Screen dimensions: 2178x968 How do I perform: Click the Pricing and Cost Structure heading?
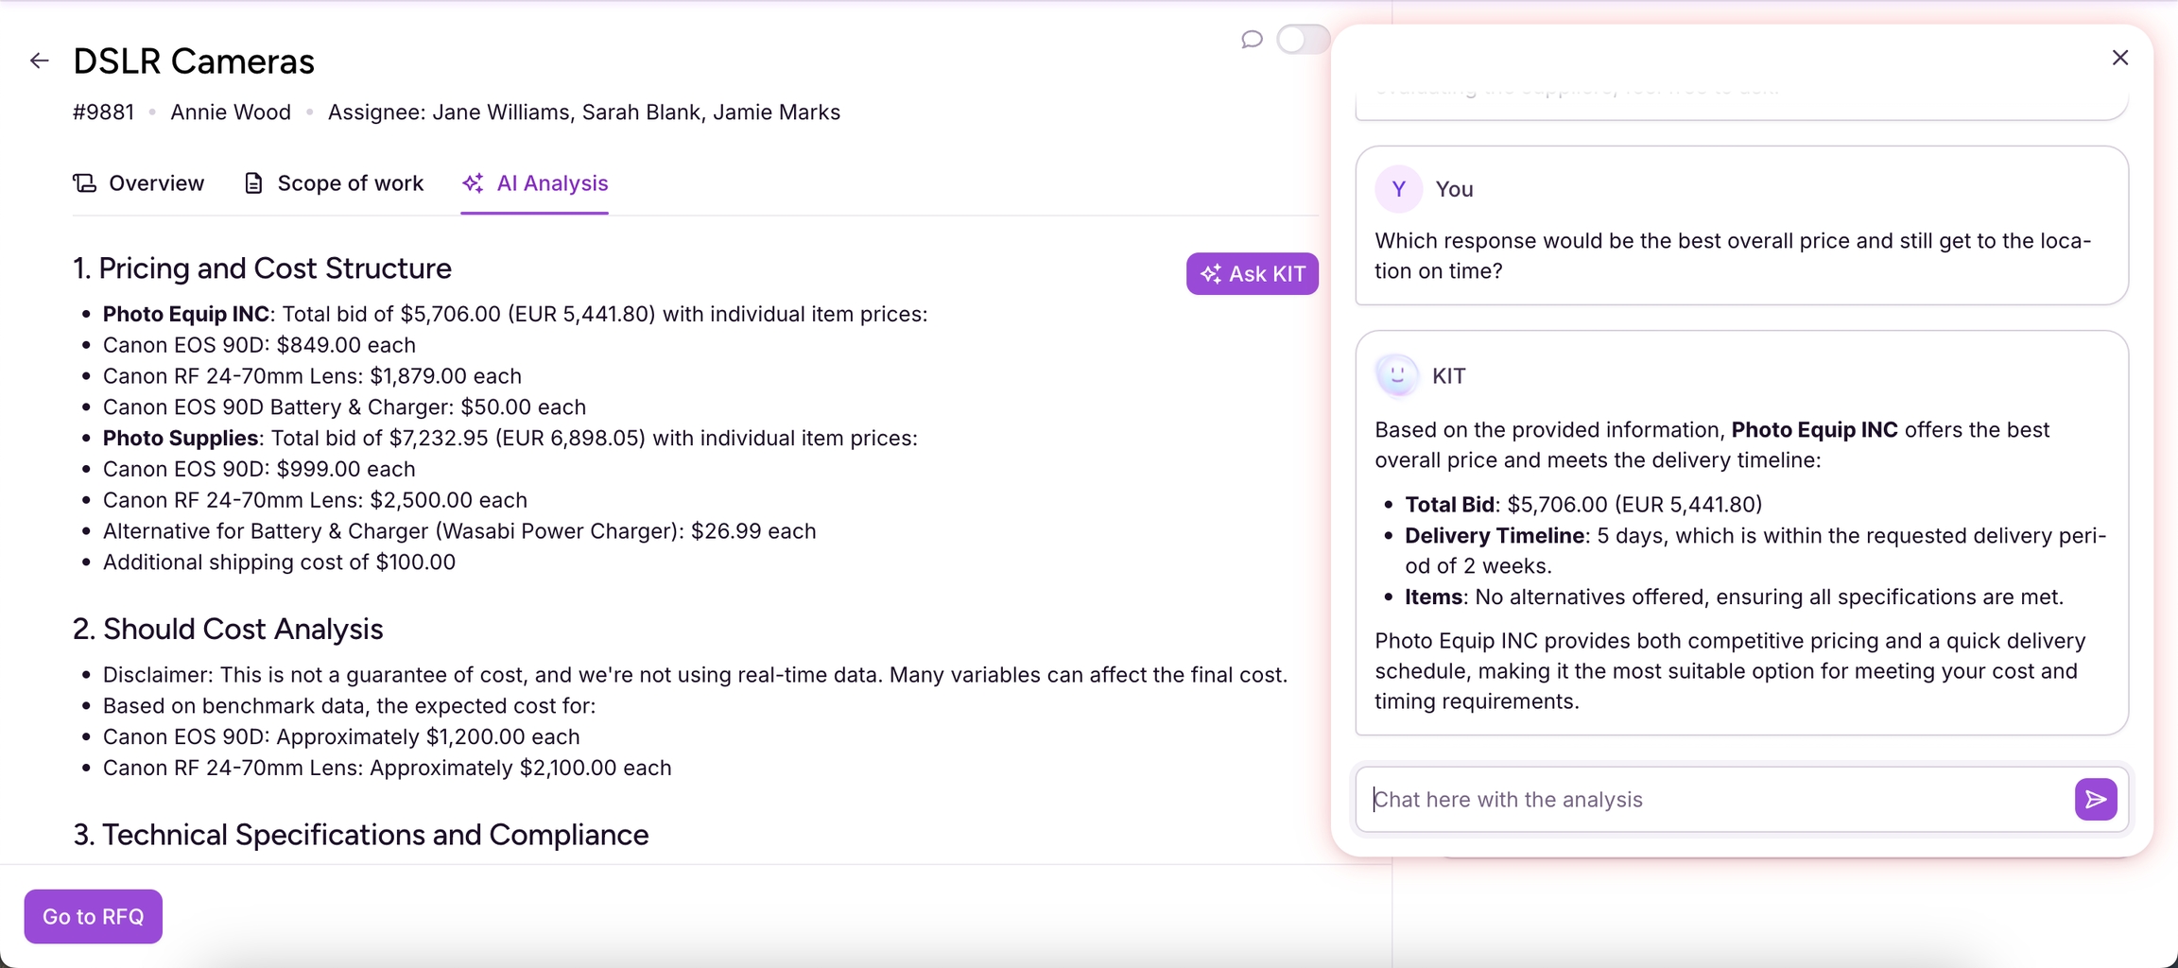pyautogui.click(x=262, y=268)
